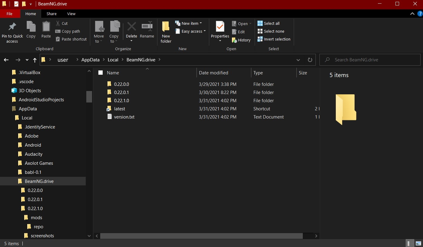The width and height of the screenshot is (423, 247).
Task: Click the Delete red X icon
Action: 131,26
